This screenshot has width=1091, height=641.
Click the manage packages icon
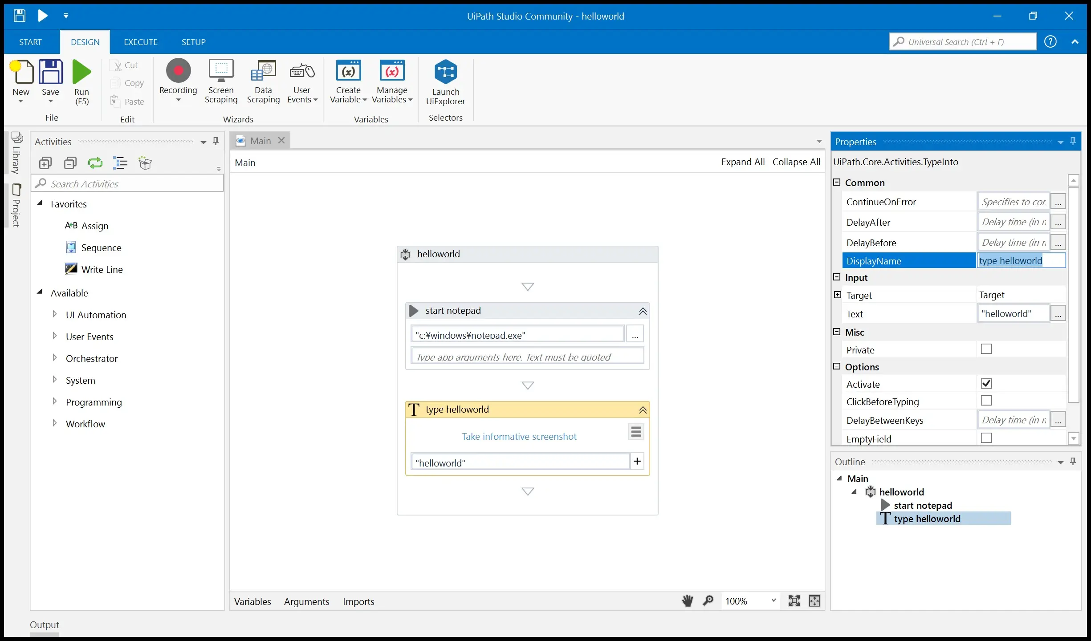pos(145,163)
